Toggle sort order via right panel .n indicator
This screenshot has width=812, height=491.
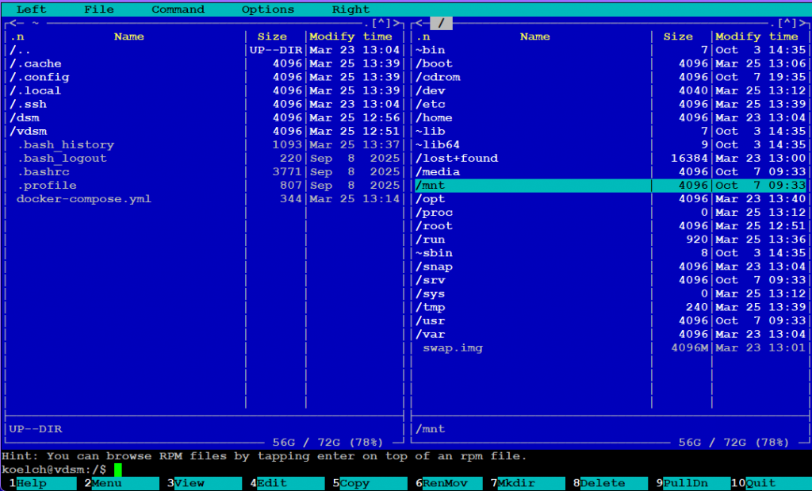click(423, 36)
